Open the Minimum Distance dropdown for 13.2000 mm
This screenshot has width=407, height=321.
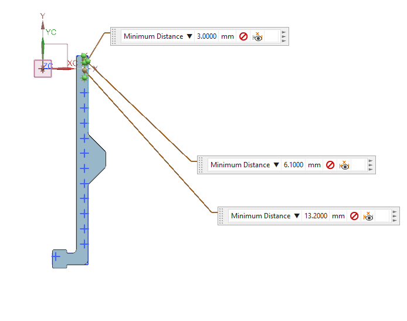point(297,216)
